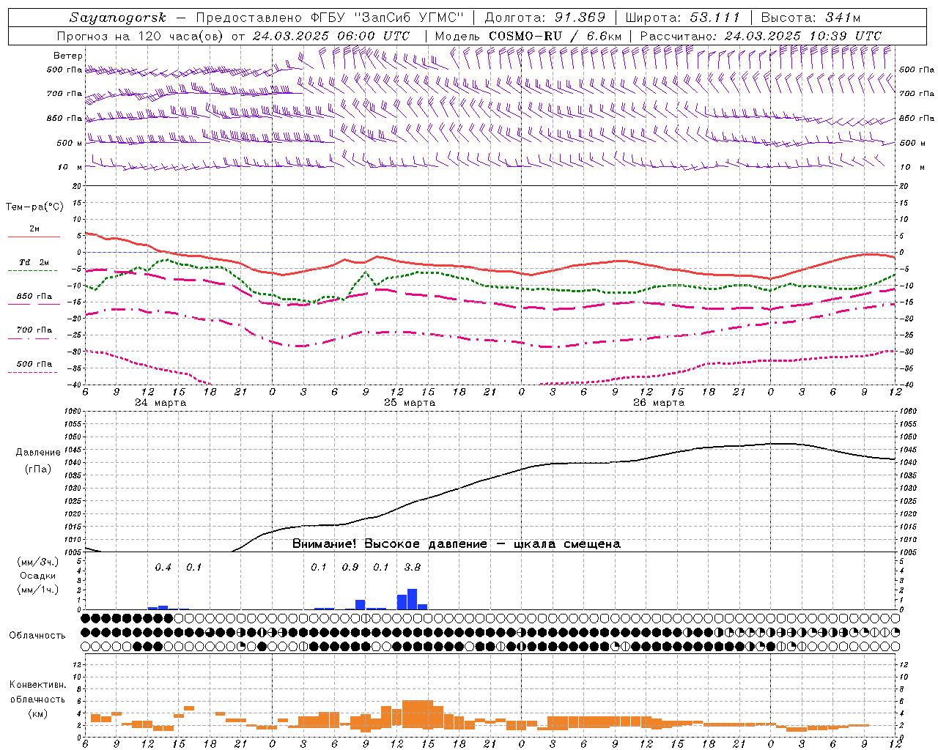This screenshot has height=750, width=938.
Task: Click the "25 марта" date label
Action: (x=410, y=403)
